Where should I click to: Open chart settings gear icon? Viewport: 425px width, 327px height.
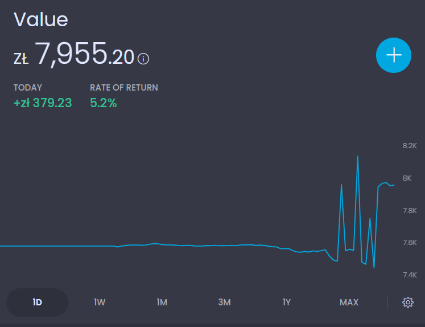tap(407, 302)
